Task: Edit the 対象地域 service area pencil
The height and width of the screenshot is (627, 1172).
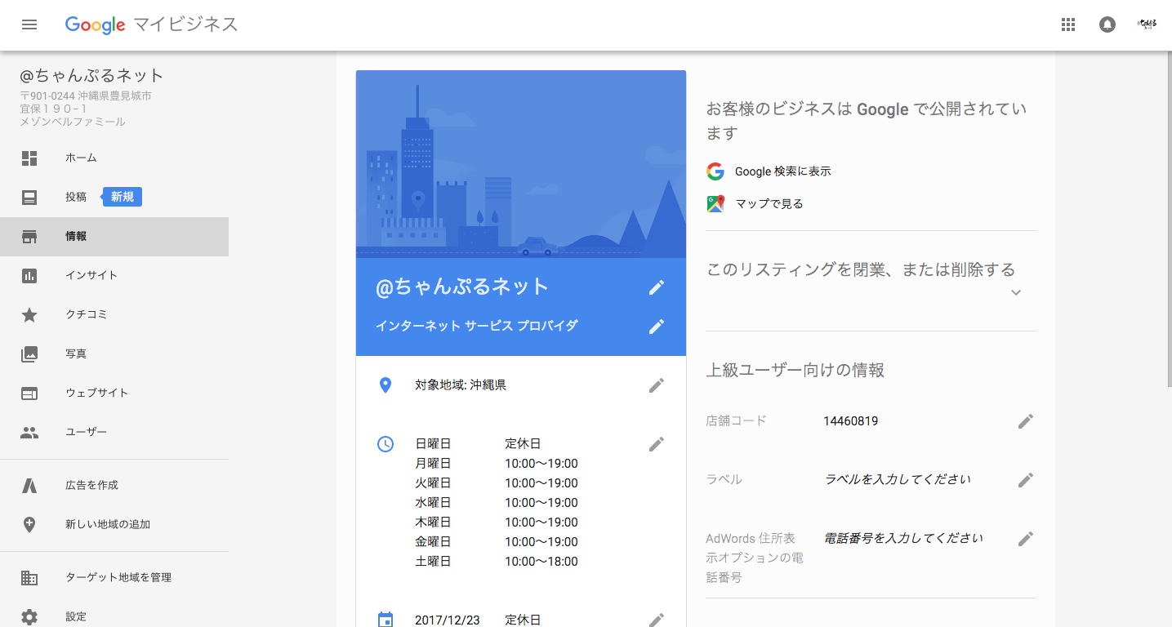Action: [657, 385]
